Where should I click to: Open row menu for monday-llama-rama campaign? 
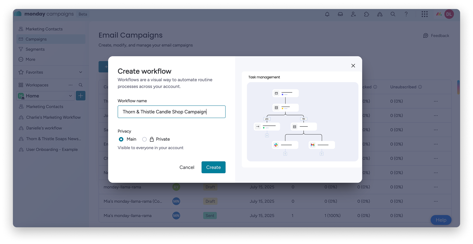[436, 187]
